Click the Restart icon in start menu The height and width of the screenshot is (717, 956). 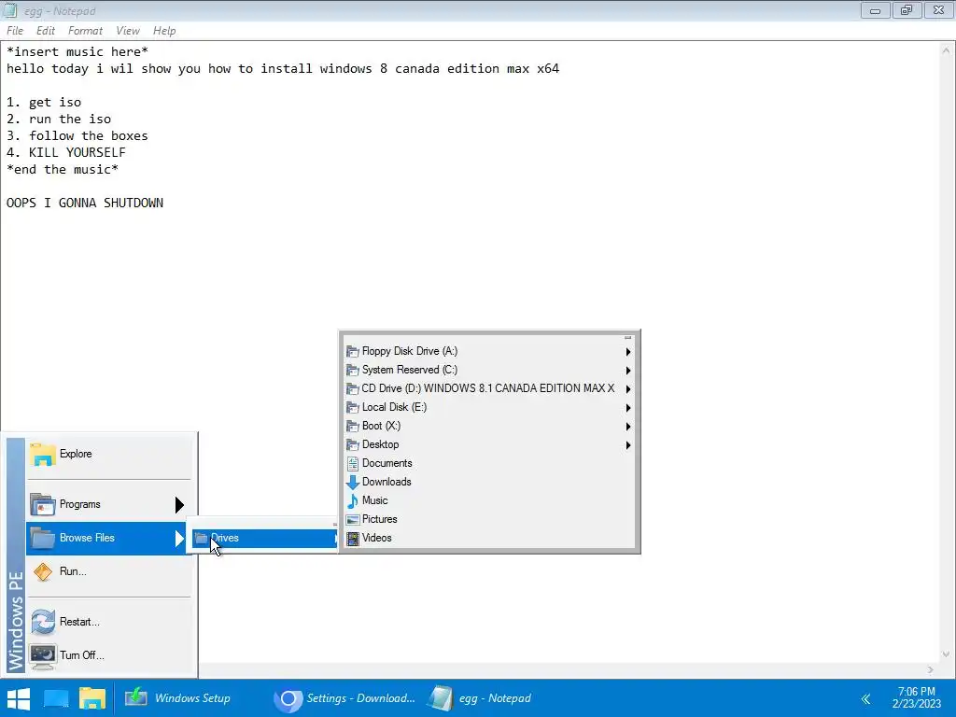[x=43, y=622]
